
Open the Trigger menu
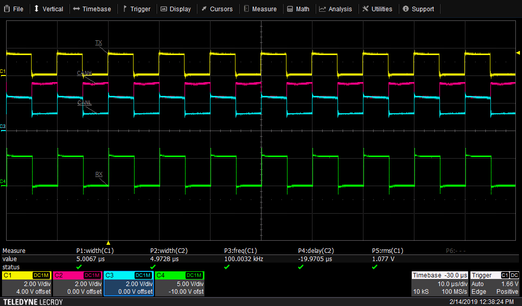137,9
